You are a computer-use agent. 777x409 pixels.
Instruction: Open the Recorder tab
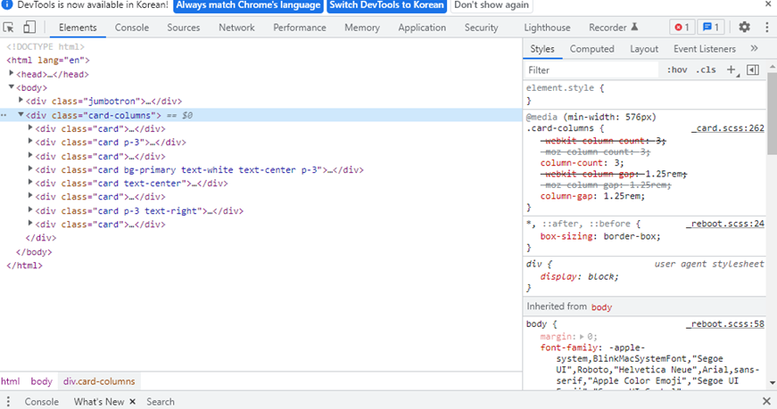[613, 28]
